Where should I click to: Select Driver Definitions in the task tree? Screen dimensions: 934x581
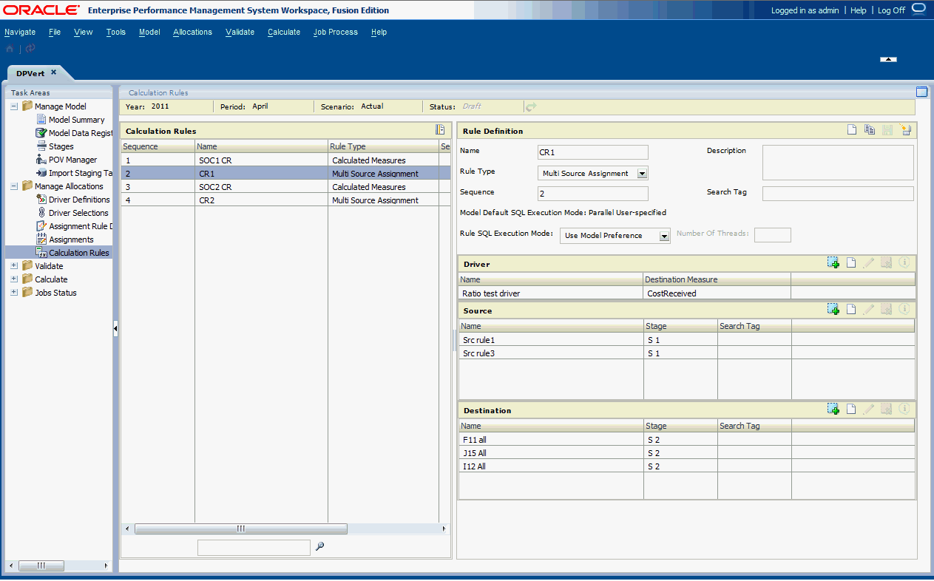(x=79, y=200)
